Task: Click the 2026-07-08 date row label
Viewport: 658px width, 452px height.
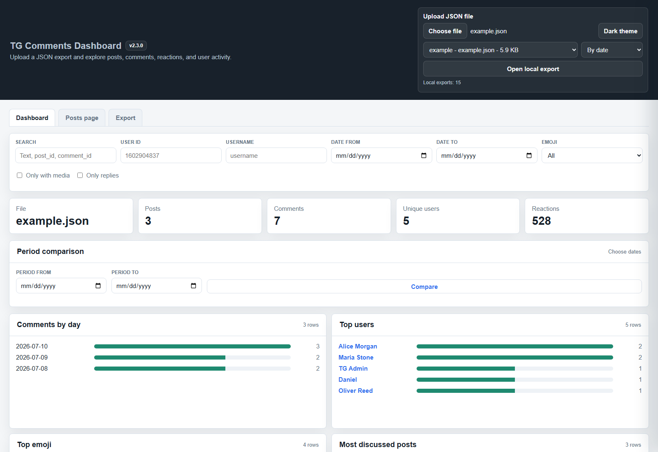Action: pos(32,369)
